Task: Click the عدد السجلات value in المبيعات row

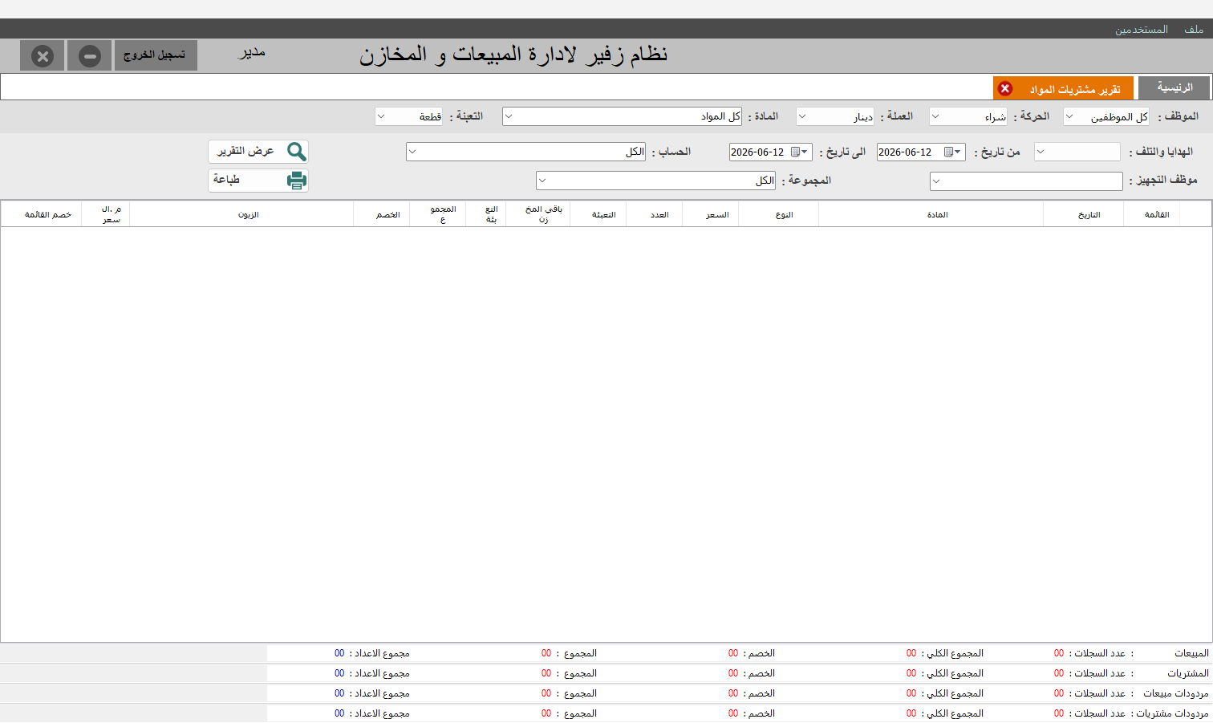Action: (1059, 653)
